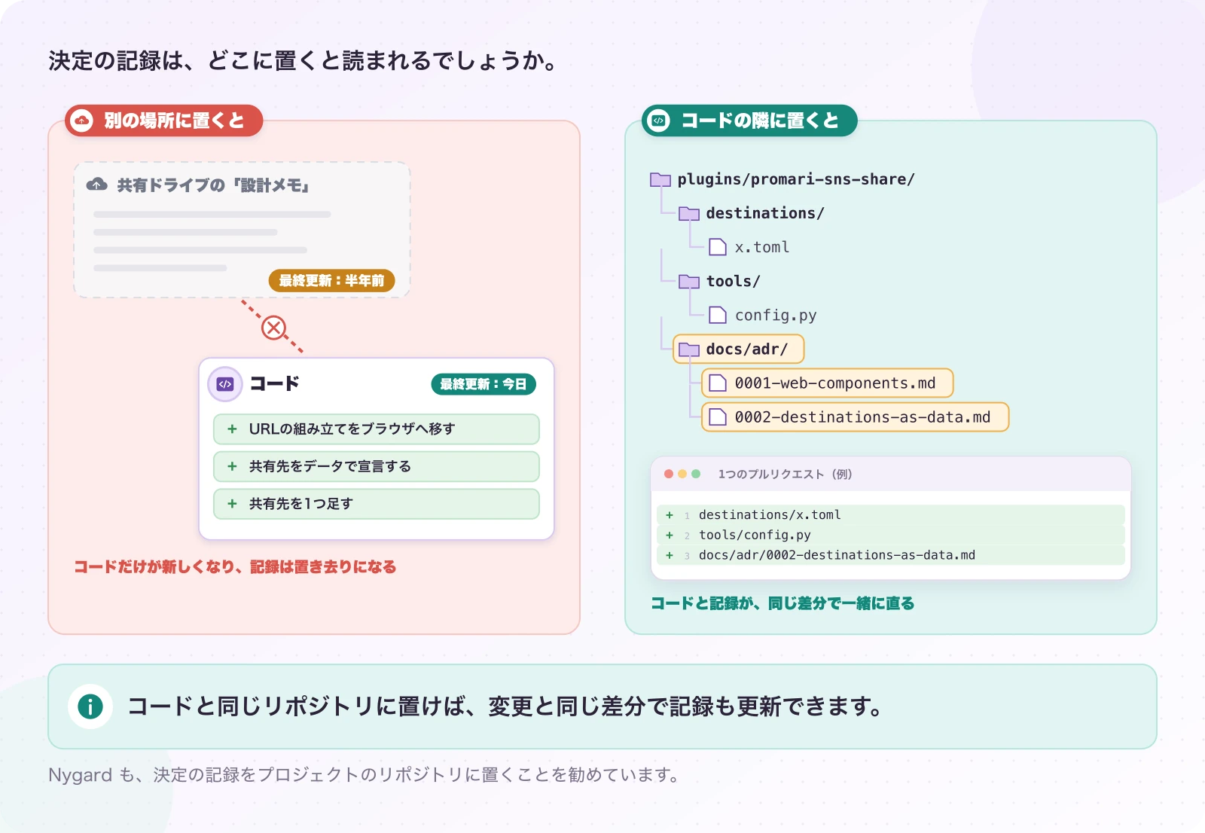This screenshot has height=833, width=1205.
Task: Select the x.toml file name in tree
Action: point(762,247)
